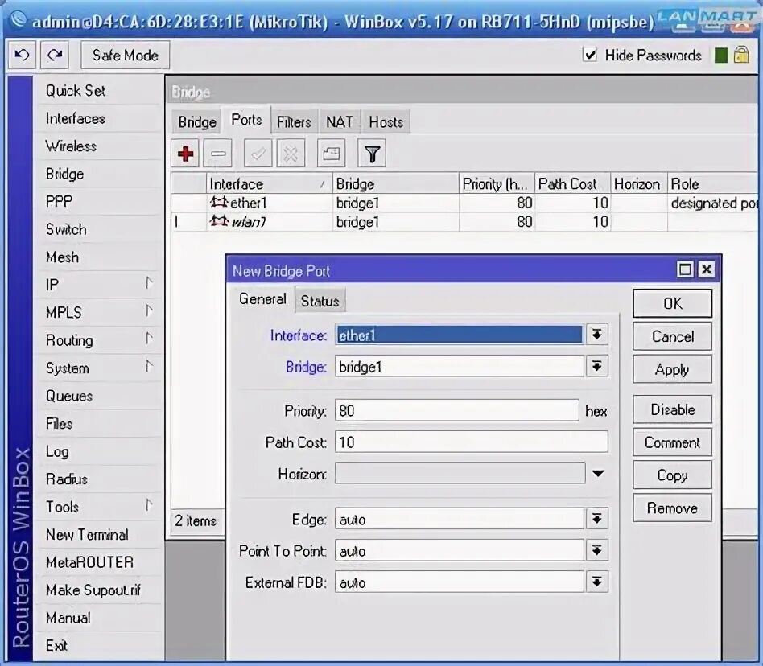Expand the MPLS submenu
The height and width of the screenshot is (666, 763).
(x=149, y=310)
